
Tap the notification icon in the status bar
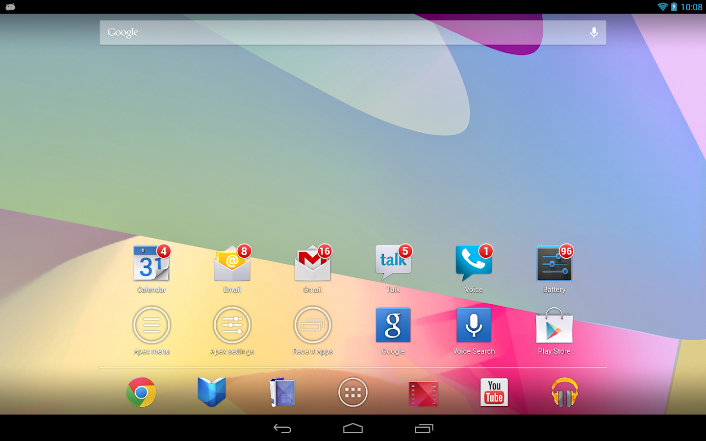coord(10,7)
